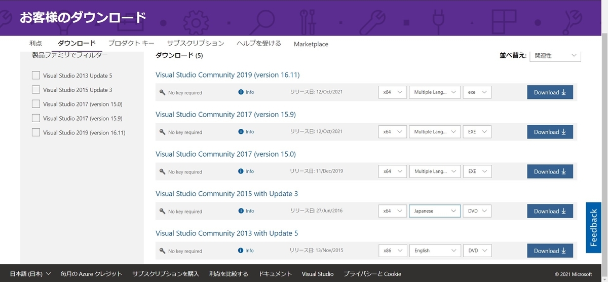The height and width of the screenshot is (282, 608).
Task: Click the Info icon for Community 2015 with Update 3
Action: (x=241, y=211)
